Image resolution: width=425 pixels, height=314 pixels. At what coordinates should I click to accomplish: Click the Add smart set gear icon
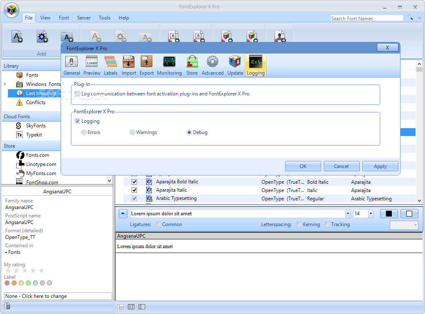point(42,37)
